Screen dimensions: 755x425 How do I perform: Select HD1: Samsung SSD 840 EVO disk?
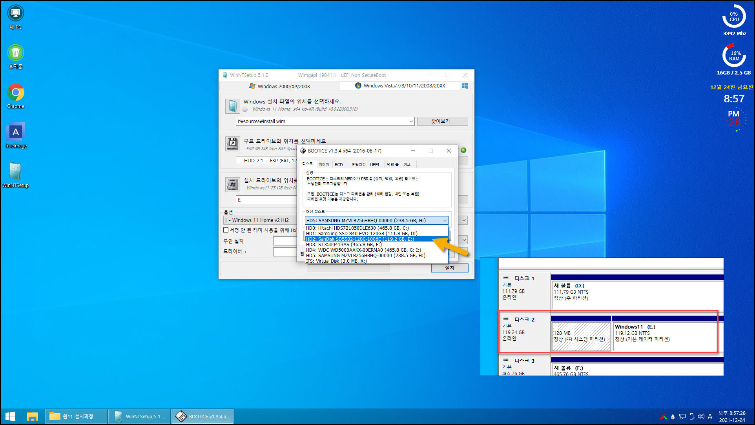pos(376,233)
